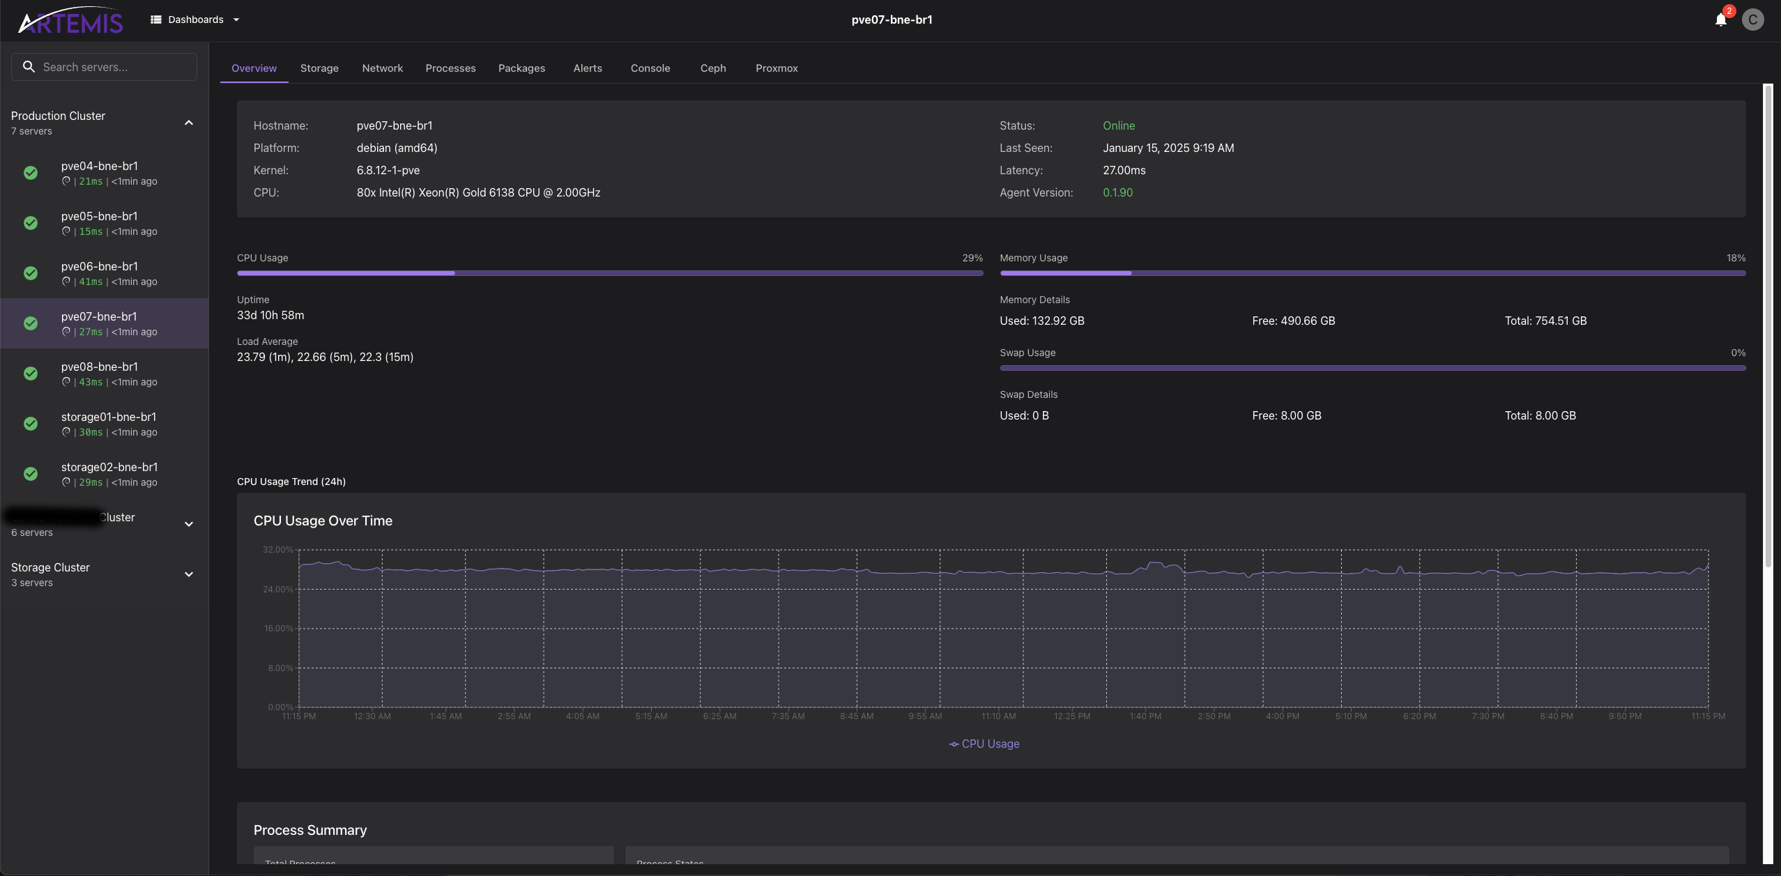Click pve04-bne-br1 green status check icon
This screenshot has height=876, width=1781.
pos(31,173)
